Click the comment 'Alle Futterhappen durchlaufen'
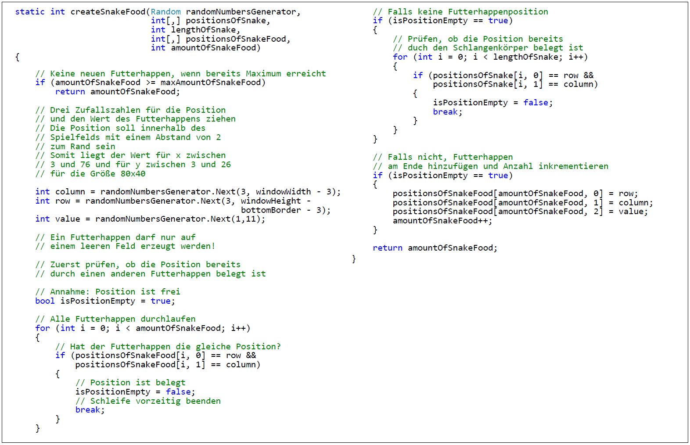The image size is (690, 445). coord(115,319)
